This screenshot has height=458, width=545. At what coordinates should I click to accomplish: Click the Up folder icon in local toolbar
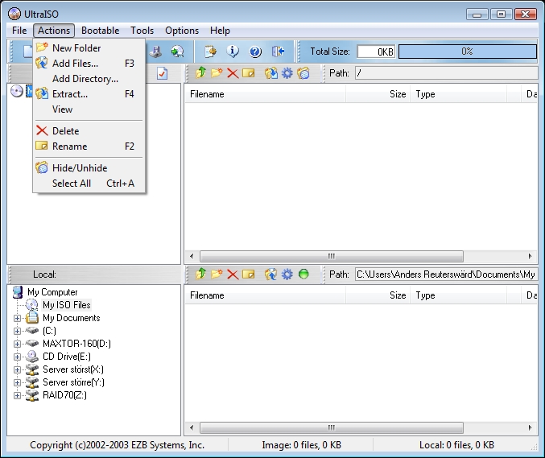pos(200,274)
